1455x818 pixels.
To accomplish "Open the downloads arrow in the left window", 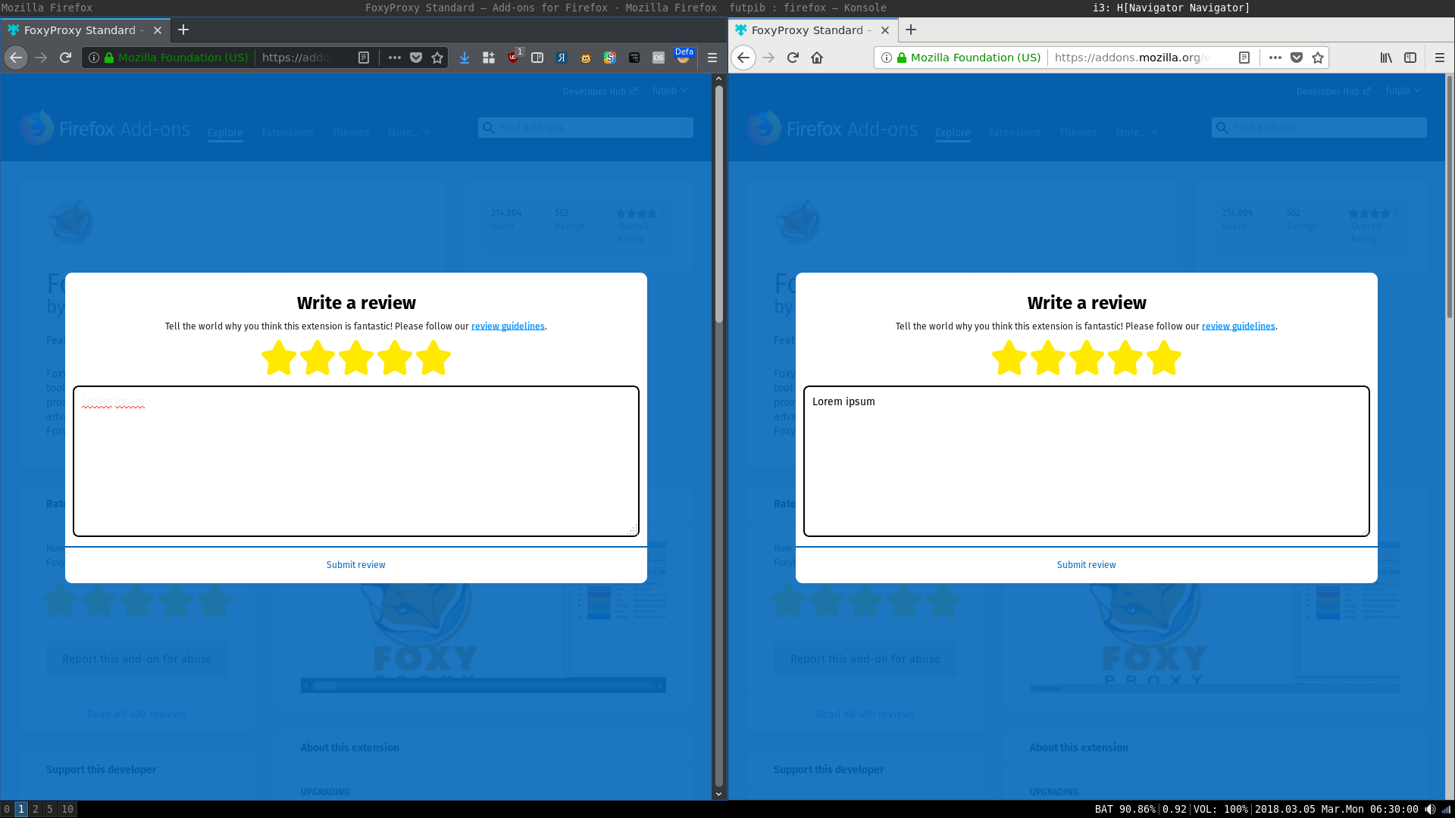I will [465, 58].
